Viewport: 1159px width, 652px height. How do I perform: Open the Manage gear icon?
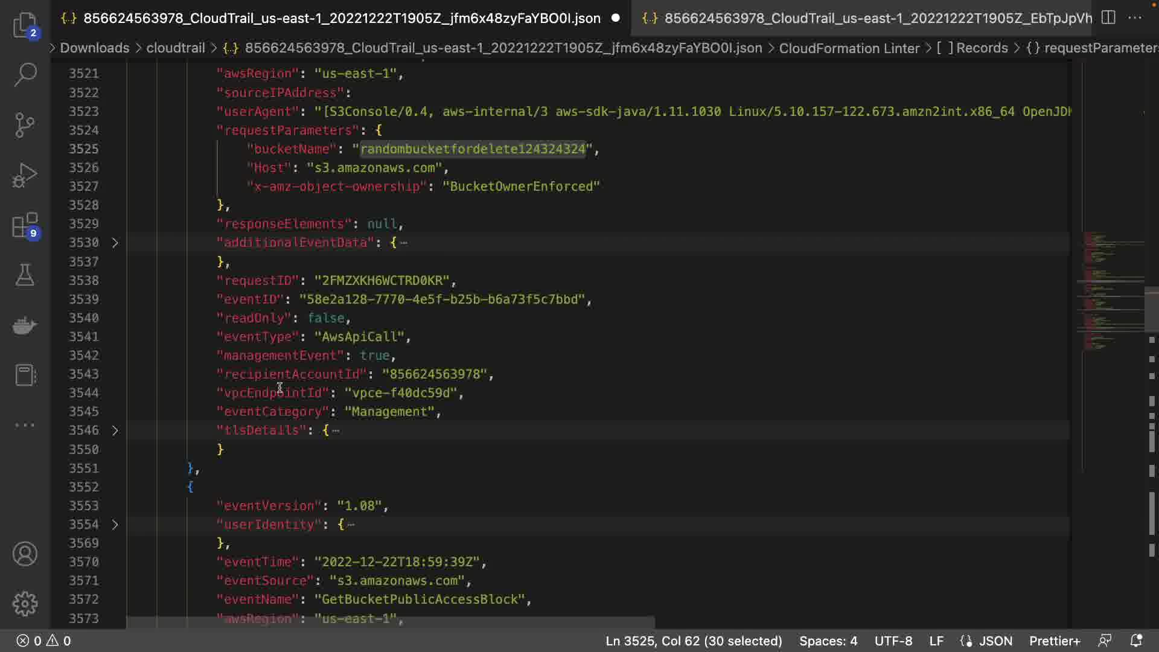tap(25, 603)
